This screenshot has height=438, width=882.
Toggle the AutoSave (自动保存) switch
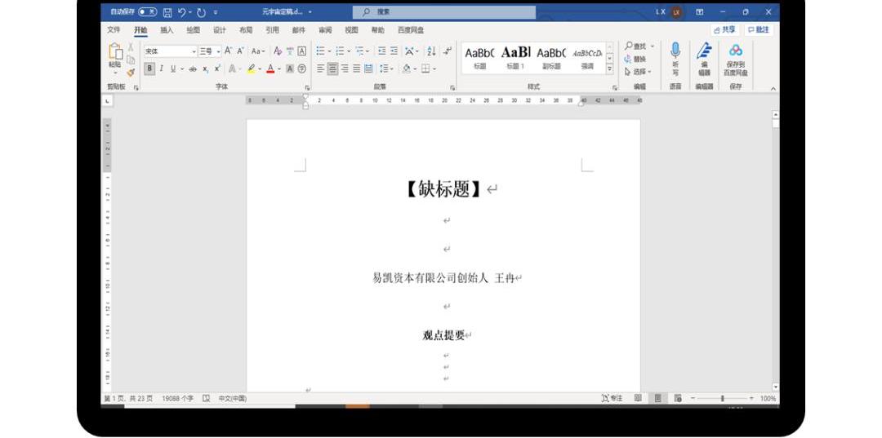tap(148, 12)
